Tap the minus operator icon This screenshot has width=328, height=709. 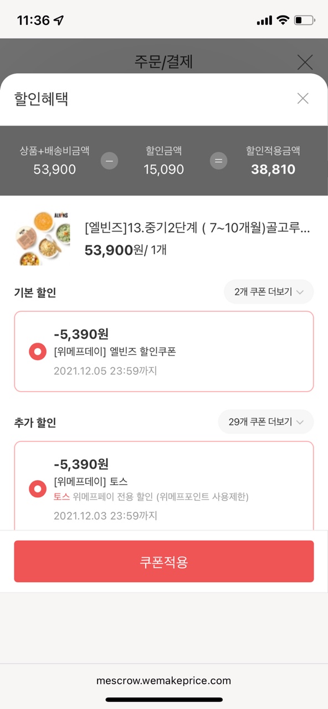click(109, 161)
